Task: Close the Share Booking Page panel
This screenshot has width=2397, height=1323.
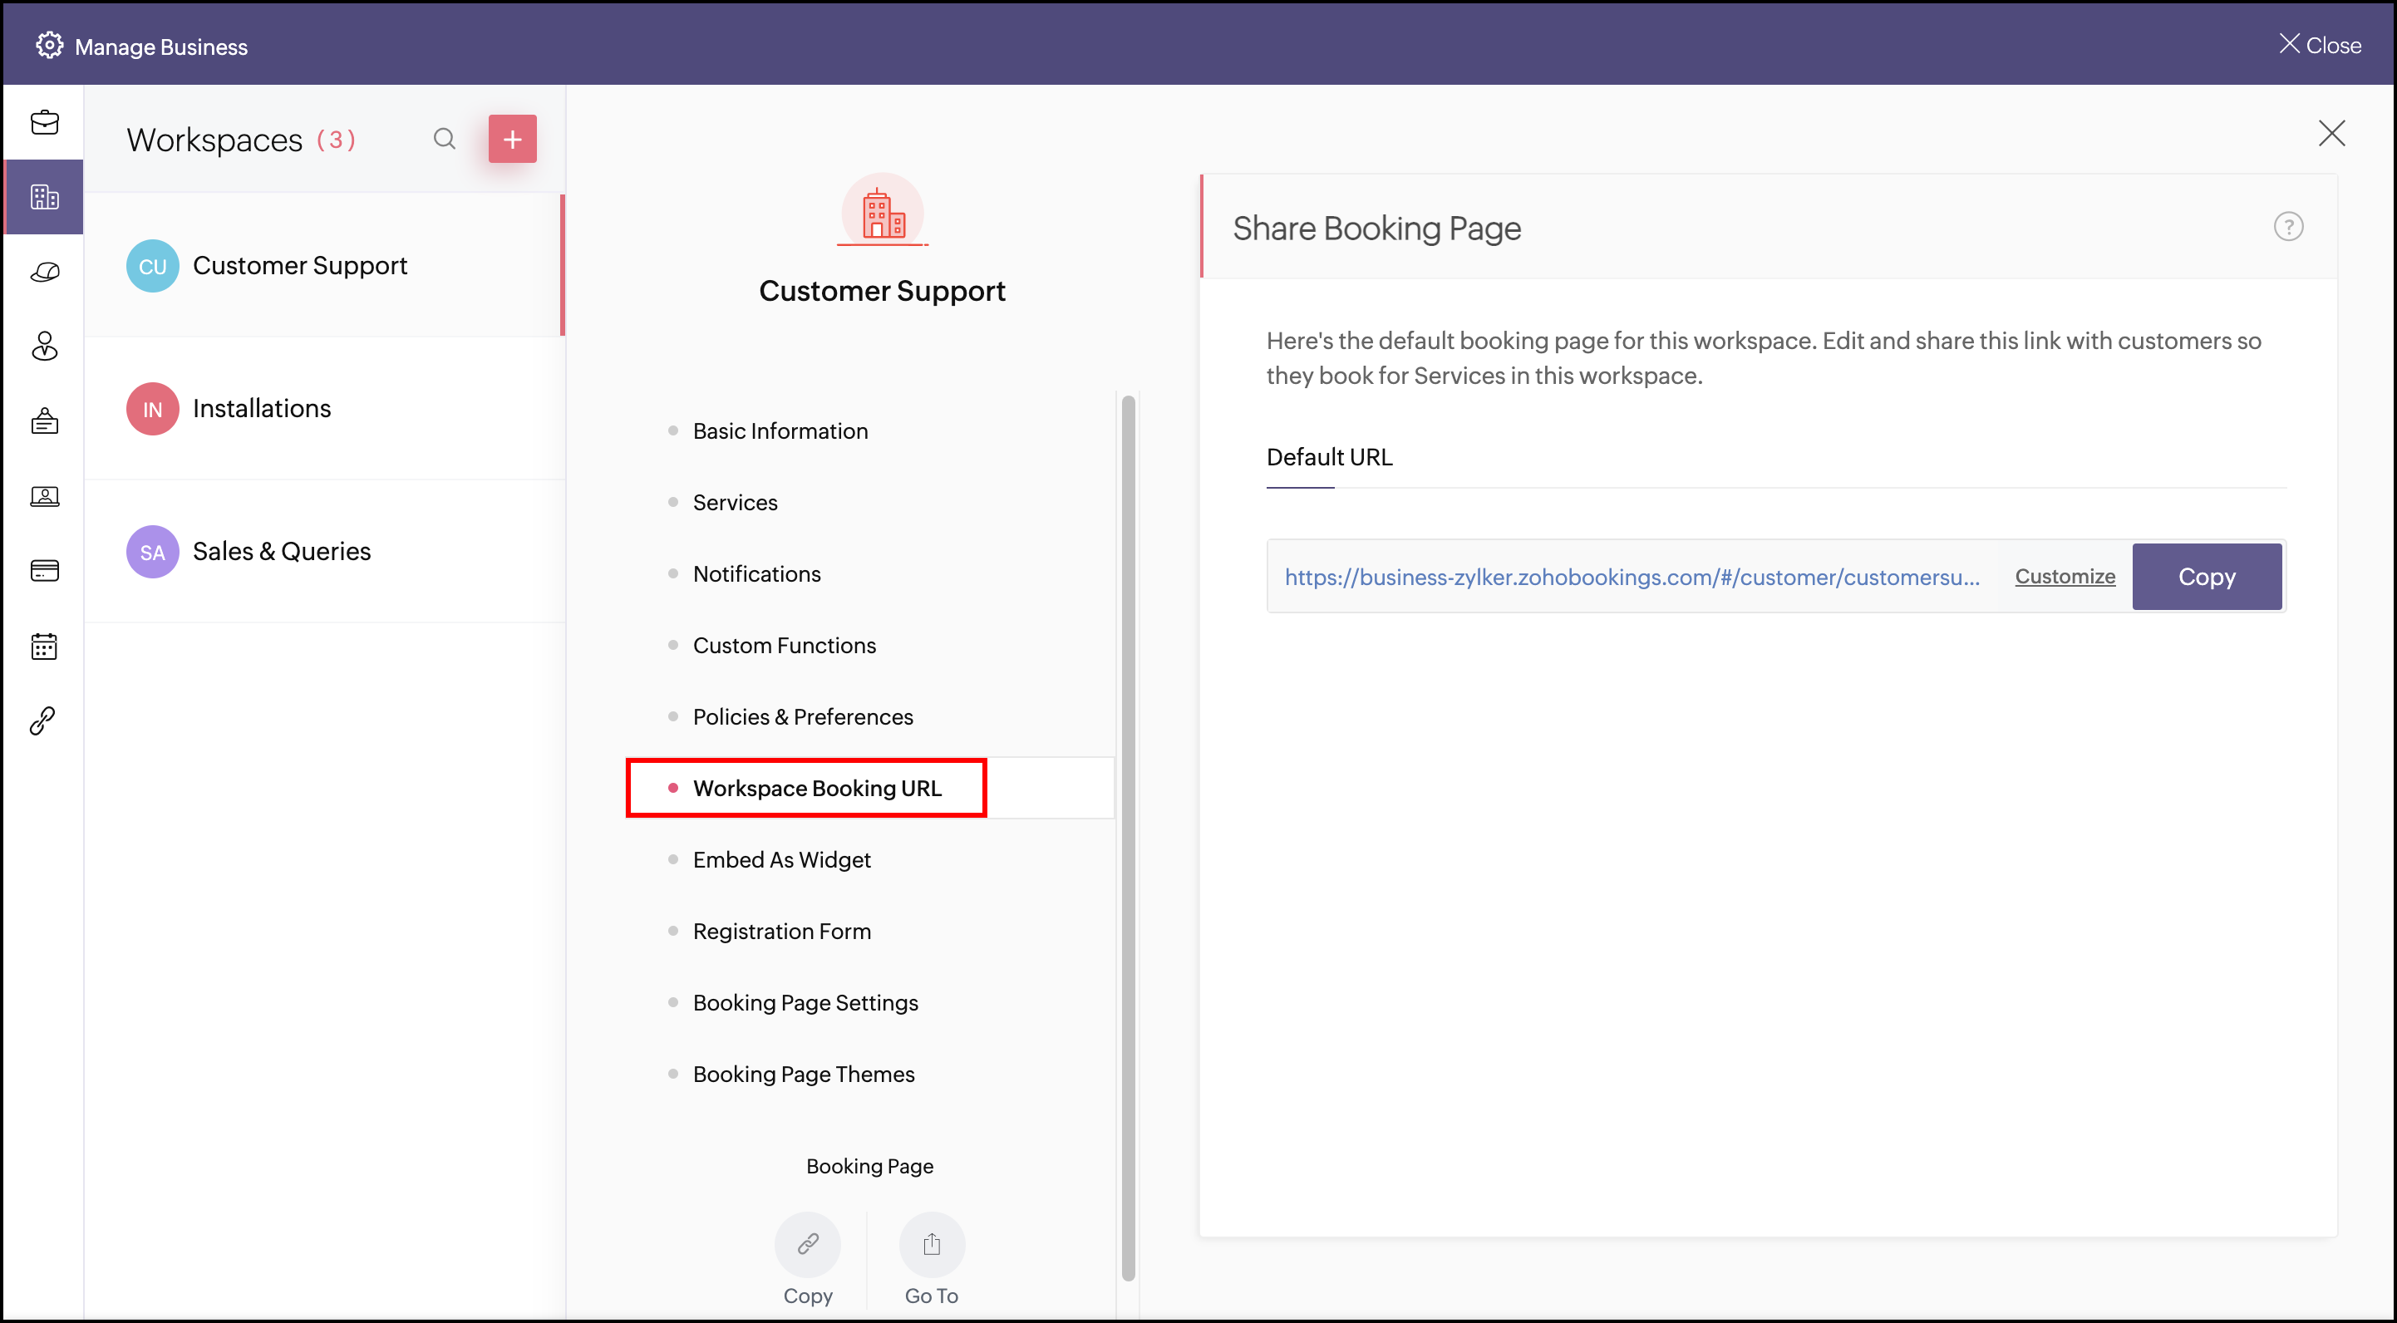Action: pos(2331,133)
